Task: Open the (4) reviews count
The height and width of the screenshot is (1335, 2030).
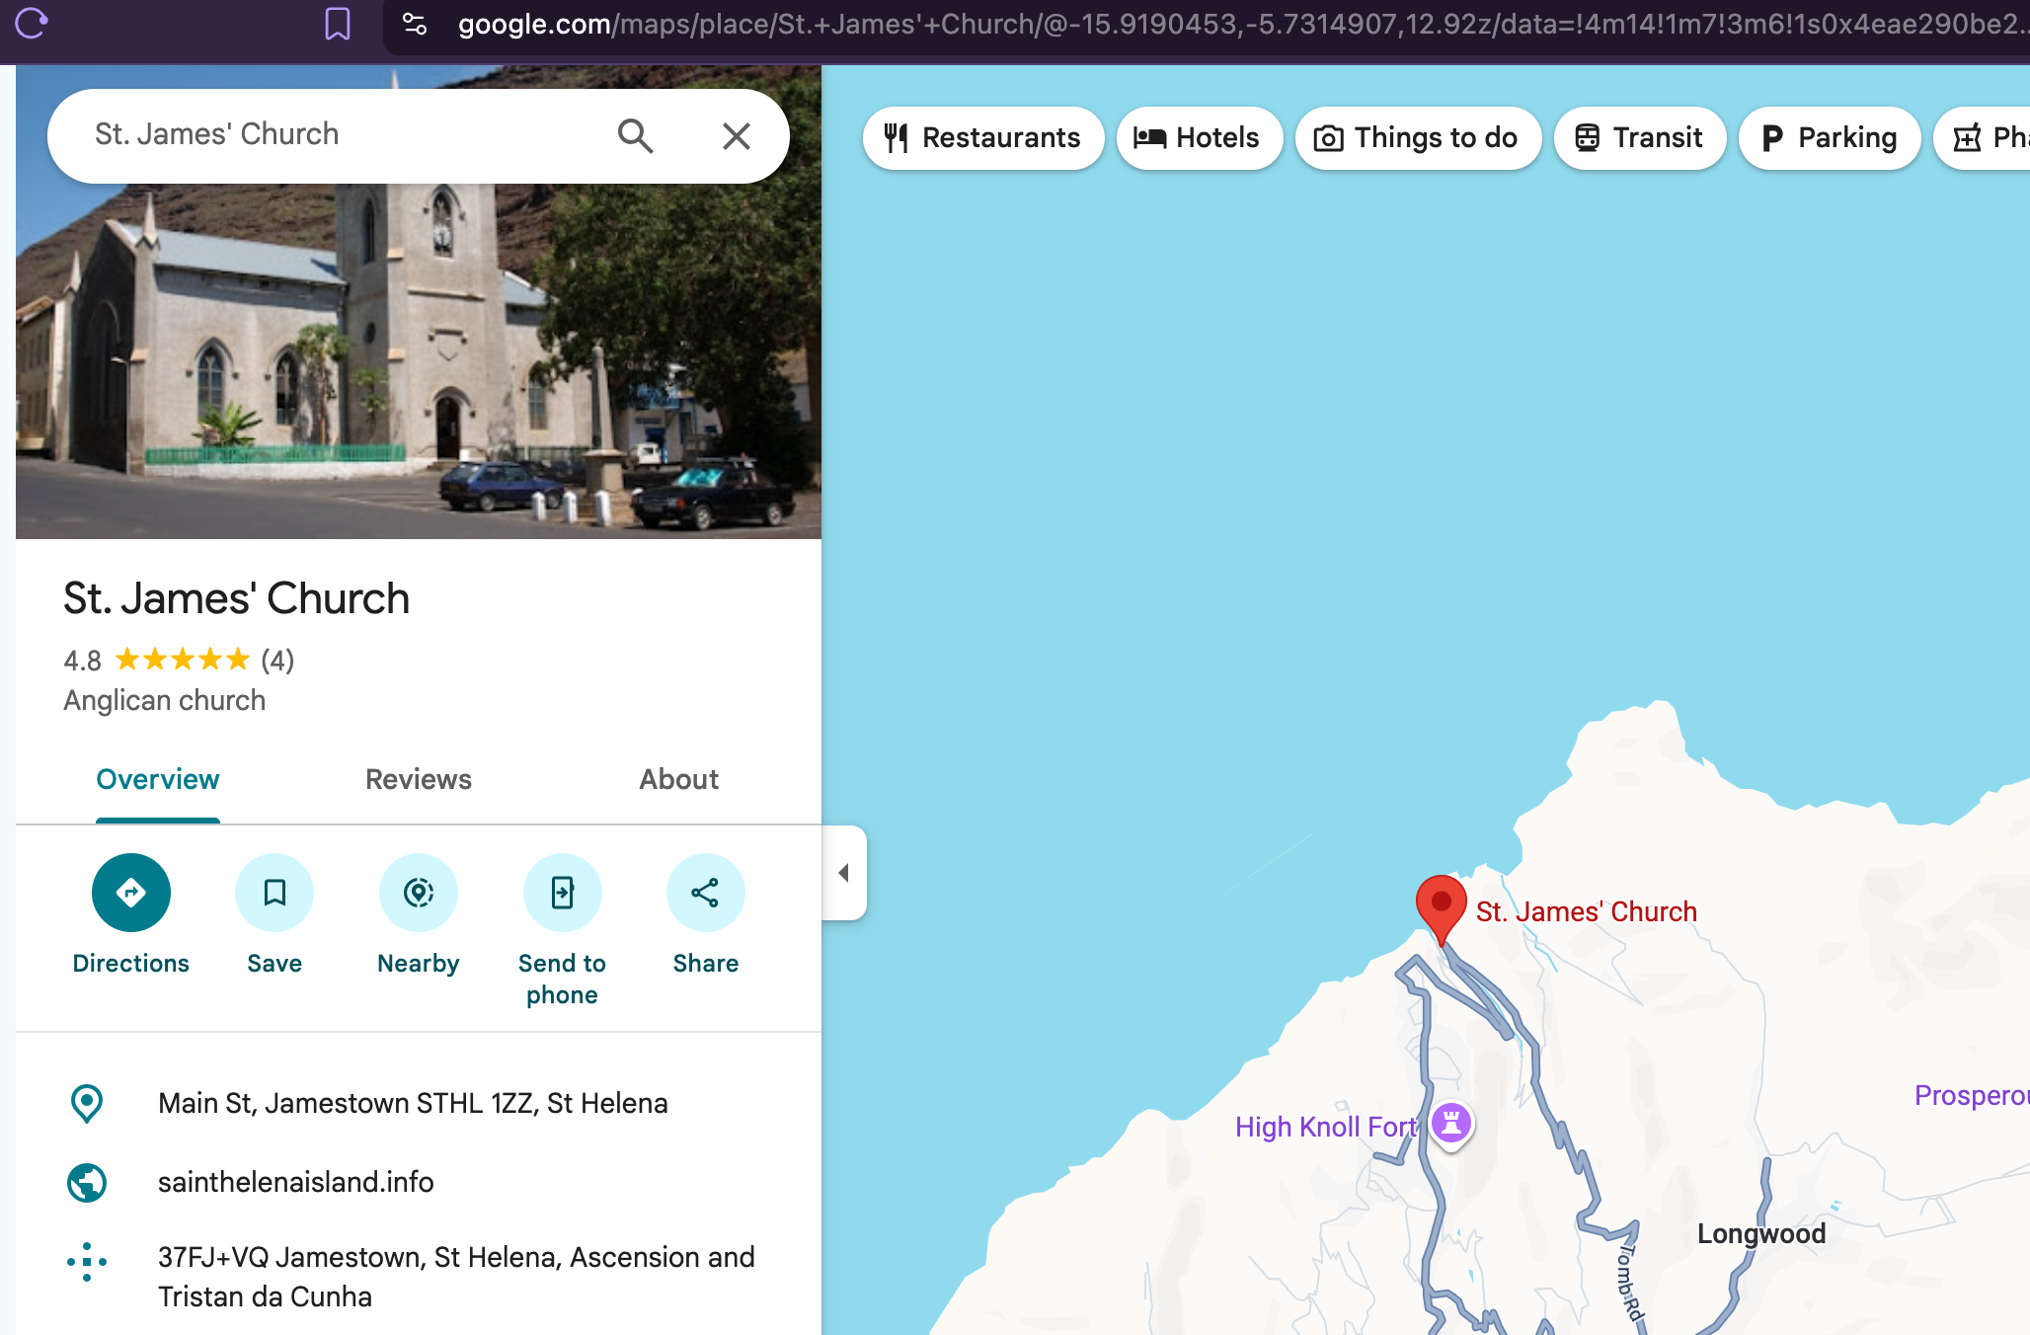Action: coord(277,660)
